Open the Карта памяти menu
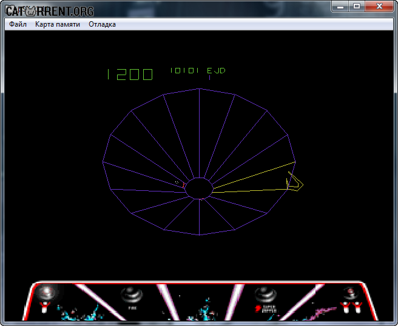 pos(58,24)
